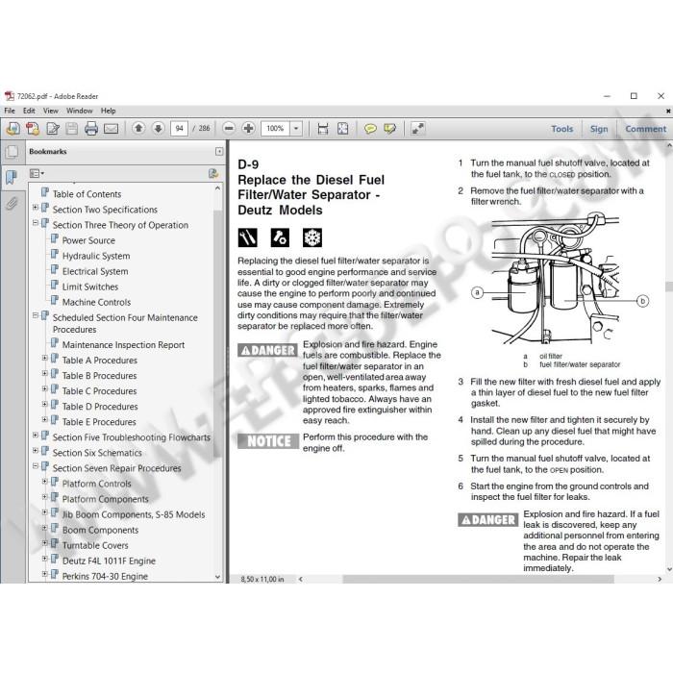Expand Section Five Troubleshooting Flowcharts

coord(36,436)
